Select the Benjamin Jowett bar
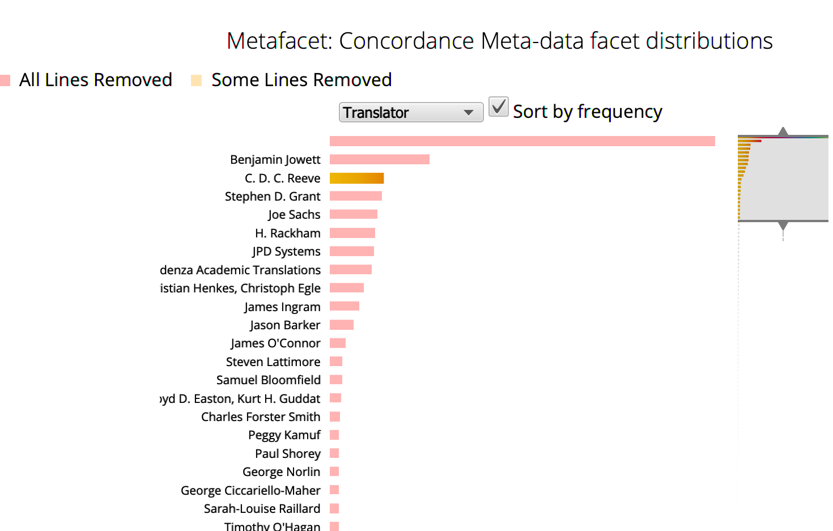Viewport: 833px width, 531px height. [379, 159]
